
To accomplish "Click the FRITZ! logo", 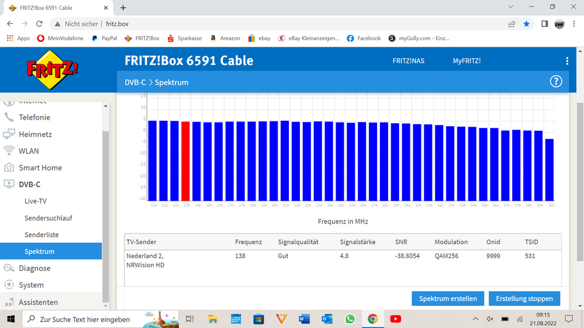I will coord(53,70).
